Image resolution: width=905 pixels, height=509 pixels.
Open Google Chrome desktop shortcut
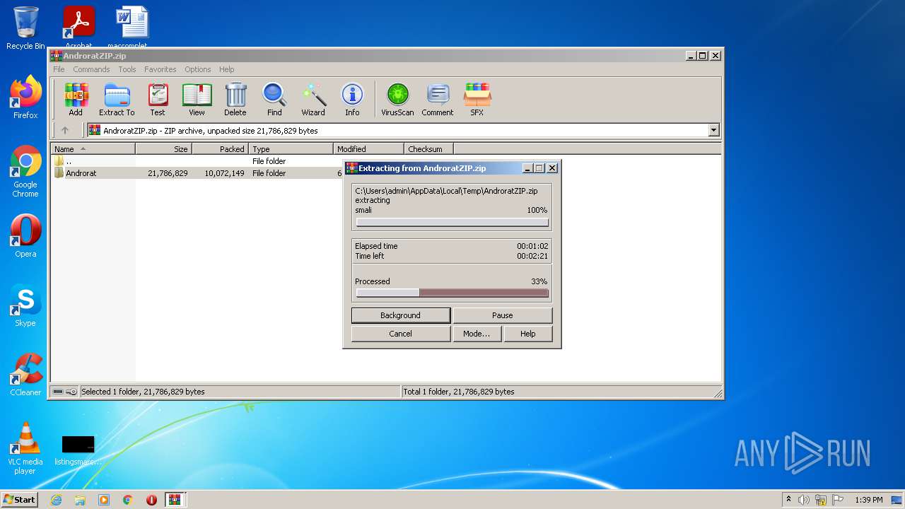coord(25,171)
